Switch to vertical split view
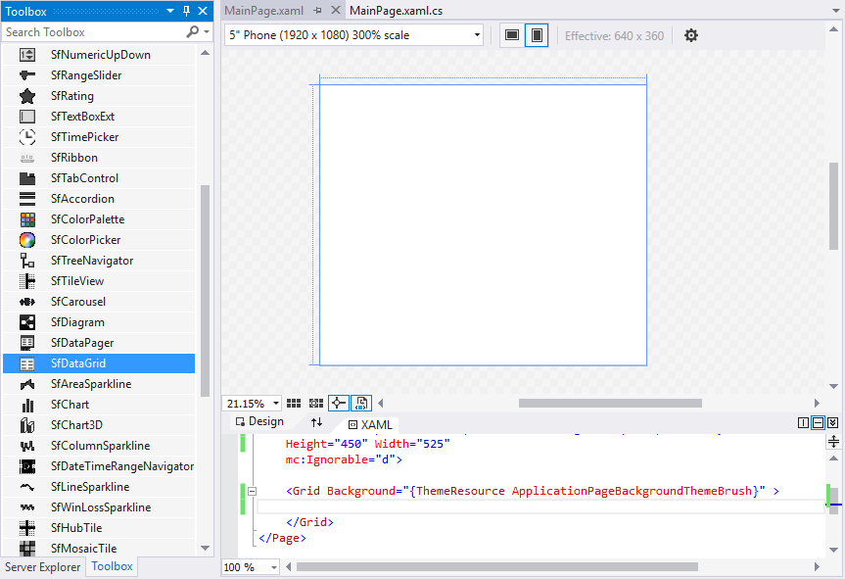Image resolution: width=845 pixels, height=579 pixels. [x=803, y=422]
